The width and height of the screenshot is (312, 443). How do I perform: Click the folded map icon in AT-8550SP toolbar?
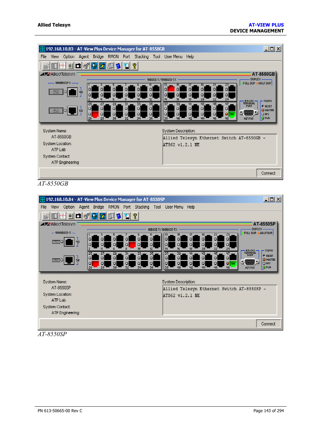(111, 216)
